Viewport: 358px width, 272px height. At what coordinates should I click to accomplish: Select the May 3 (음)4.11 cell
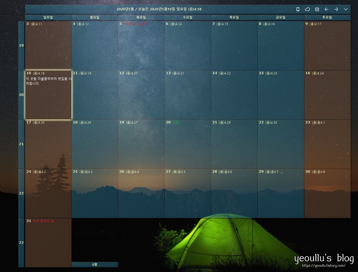point(48,46)
